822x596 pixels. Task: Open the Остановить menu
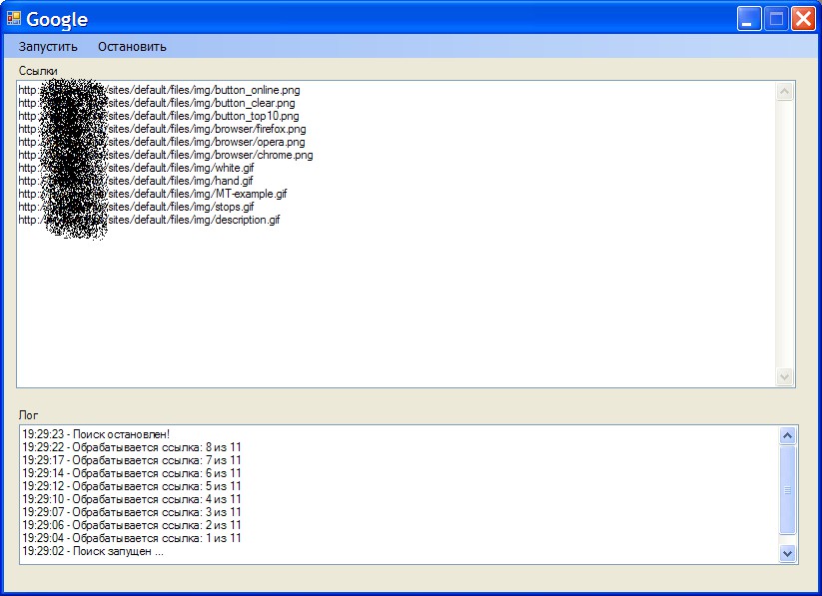coord(132,47)
